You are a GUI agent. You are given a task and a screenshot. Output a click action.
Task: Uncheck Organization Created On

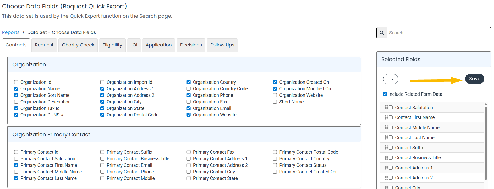pyautogui.click(x=275, y=82)
